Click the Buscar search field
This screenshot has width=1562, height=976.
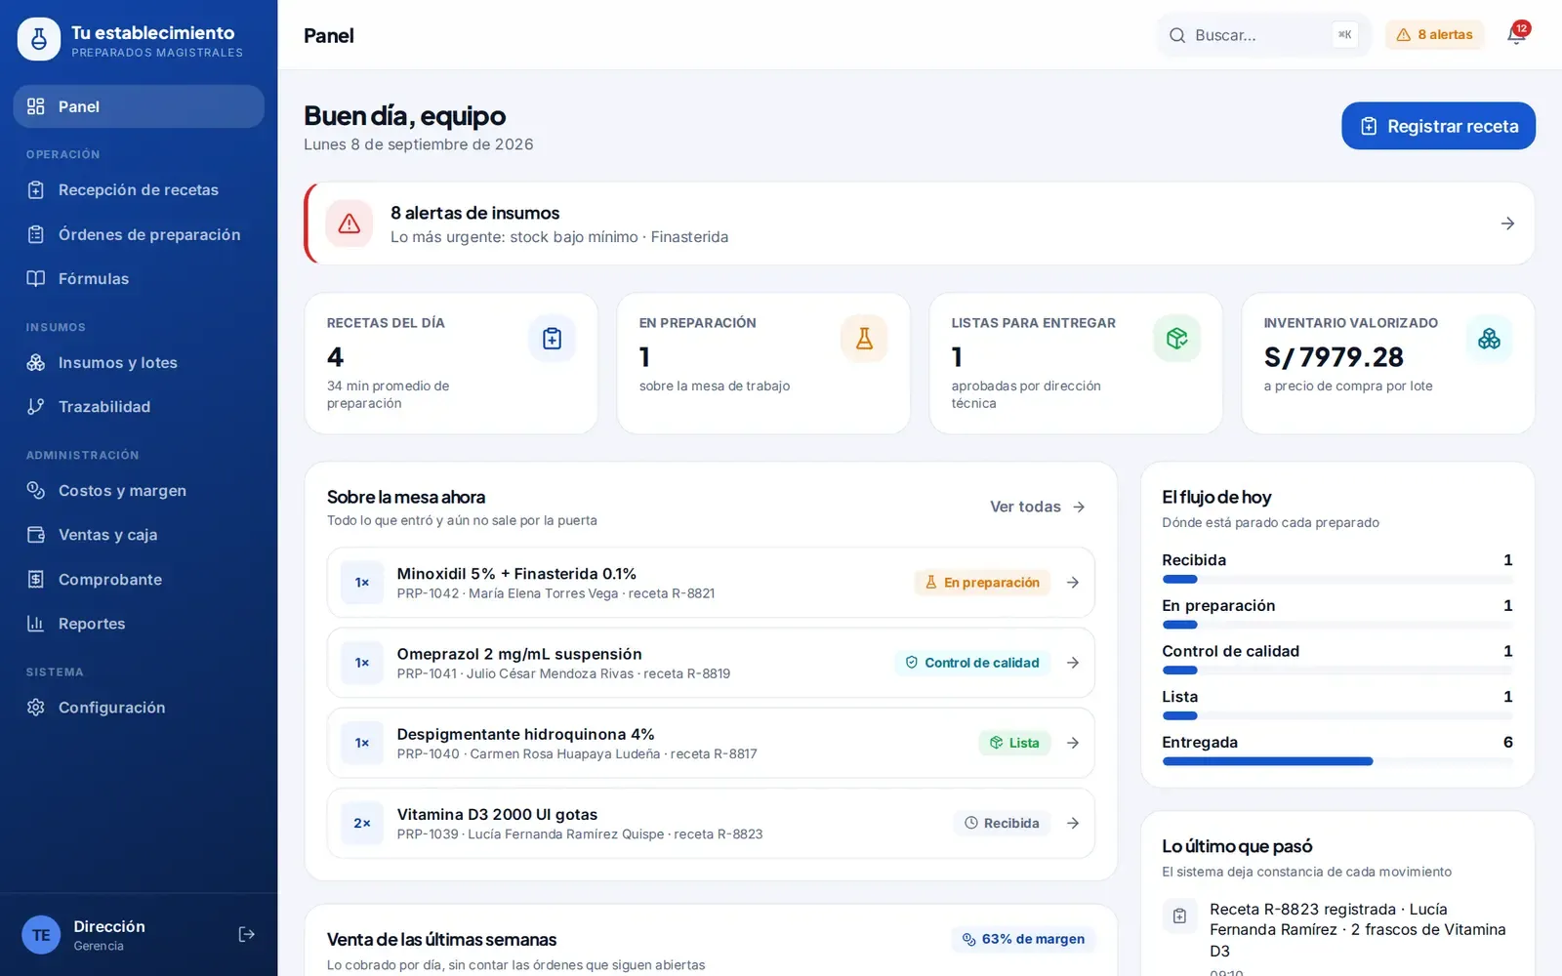tap(1264, 35)
